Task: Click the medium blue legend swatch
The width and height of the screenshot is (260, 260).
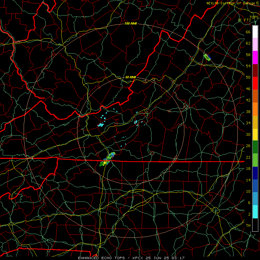Action: [255, 186]
